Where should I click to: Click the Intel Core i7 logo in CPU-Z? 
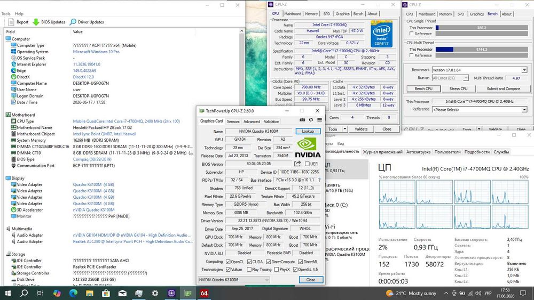tap(381, 34)
